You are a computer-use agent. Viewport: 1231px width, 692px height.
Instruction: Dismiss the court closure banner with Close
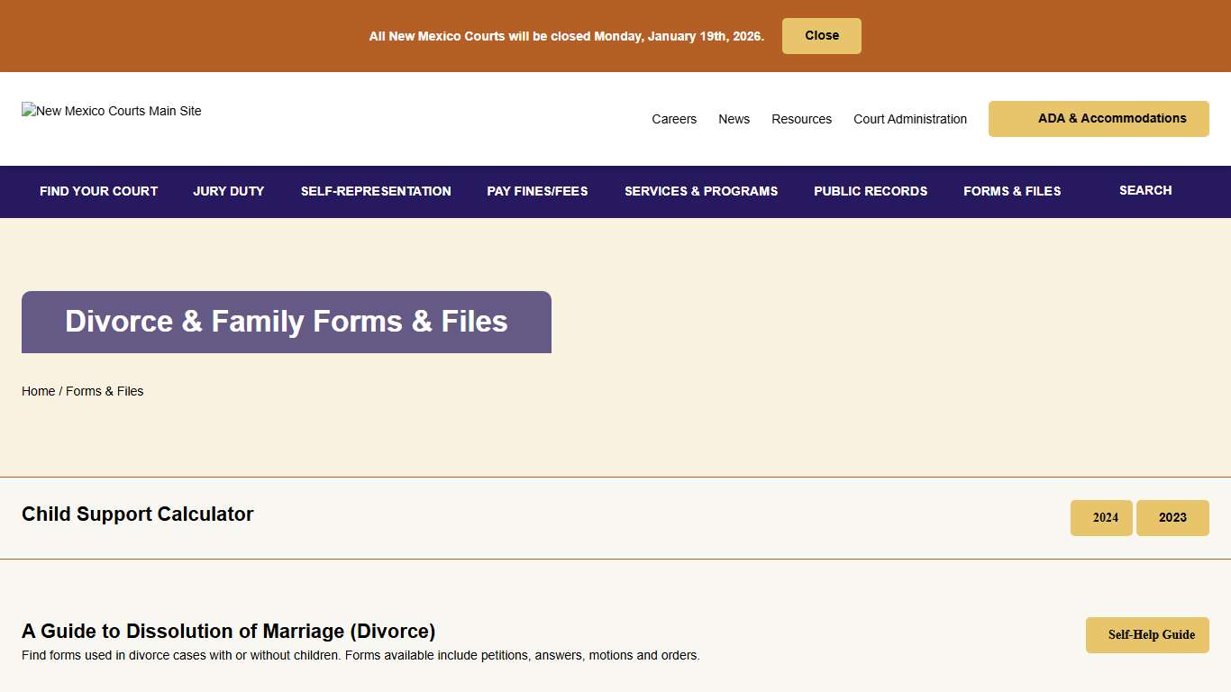coord(821,35)
